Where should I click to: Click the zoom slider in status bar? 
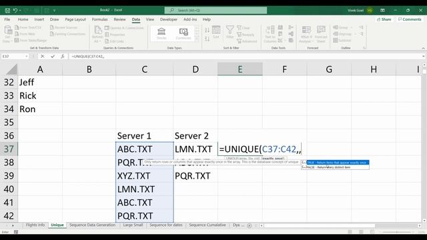coord(397,232)
